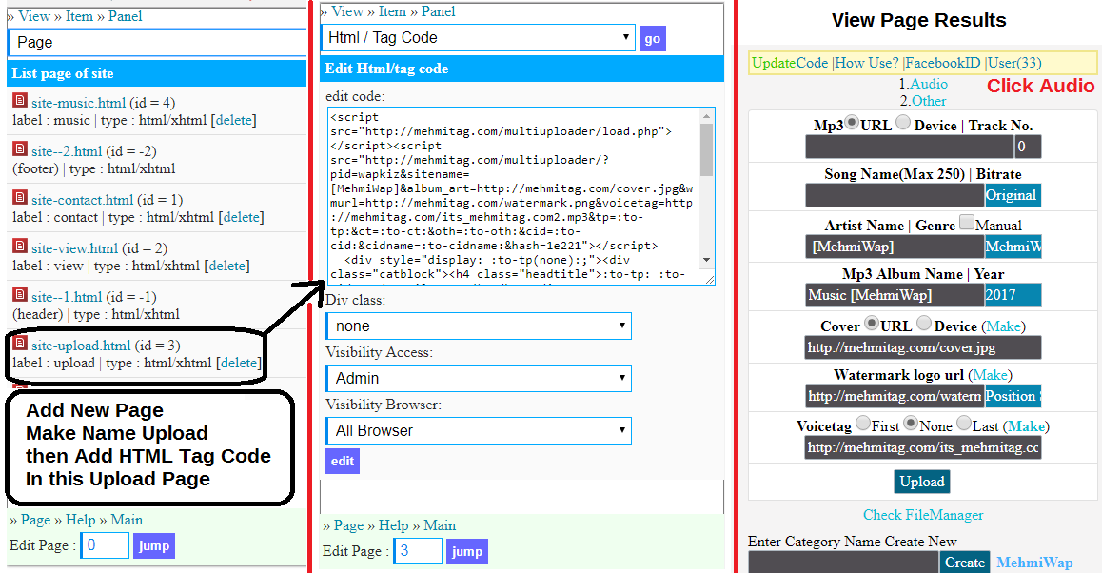Click the page icon beside site-contact.html
This screenshot has height=573, width=1102.
click(x=19, y=197)
